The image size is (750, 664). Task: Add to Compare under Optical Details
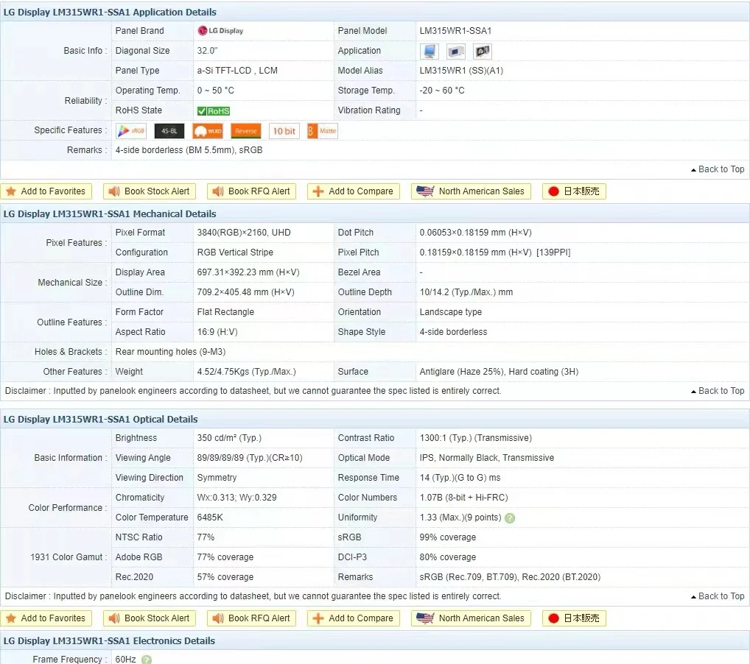tap(354, 618)
